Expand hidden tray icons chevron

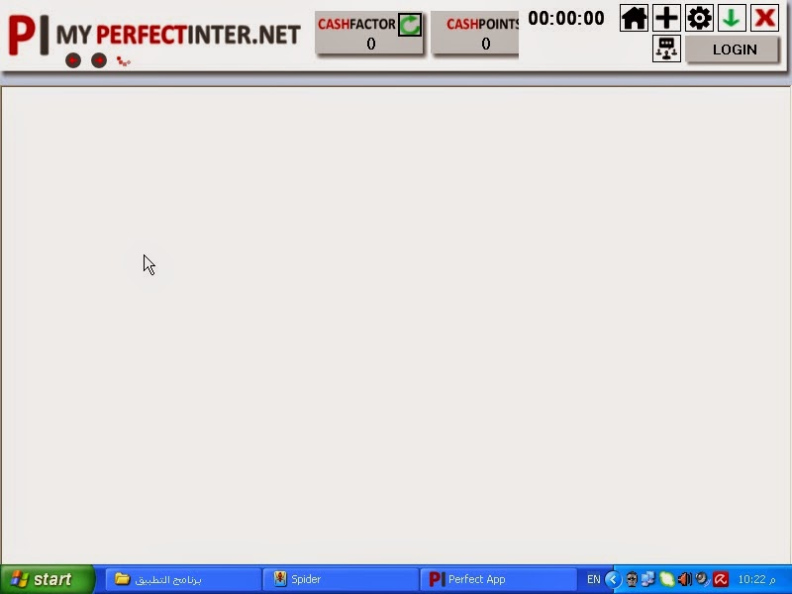point(613,579)
